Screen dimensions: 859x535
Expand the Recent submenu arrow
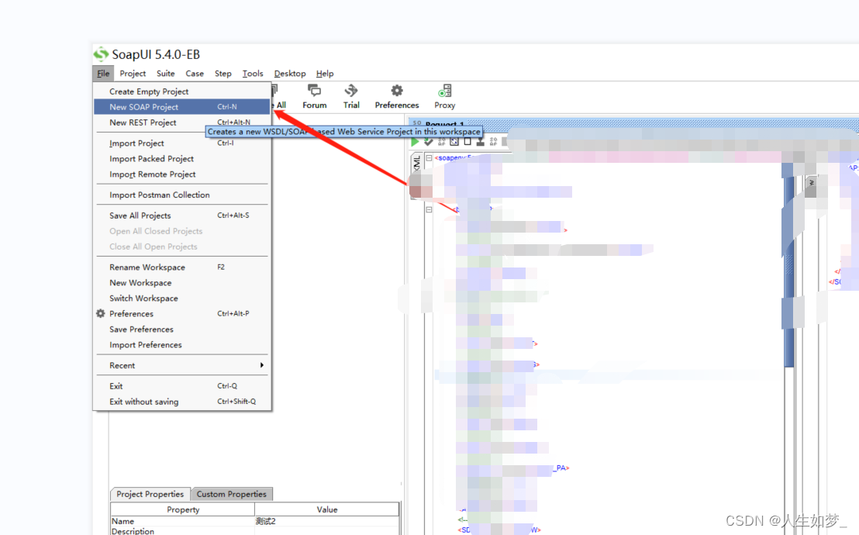pyautogui.click(x=262, y=365)
